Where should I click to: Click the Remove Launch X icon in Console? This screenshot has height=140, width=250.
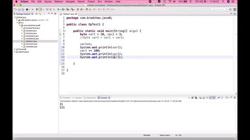click(193, 98)
